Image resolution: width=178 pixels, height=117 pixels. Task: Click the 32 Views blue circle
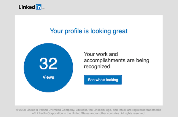pyautogui.click(x=48, y=68)
